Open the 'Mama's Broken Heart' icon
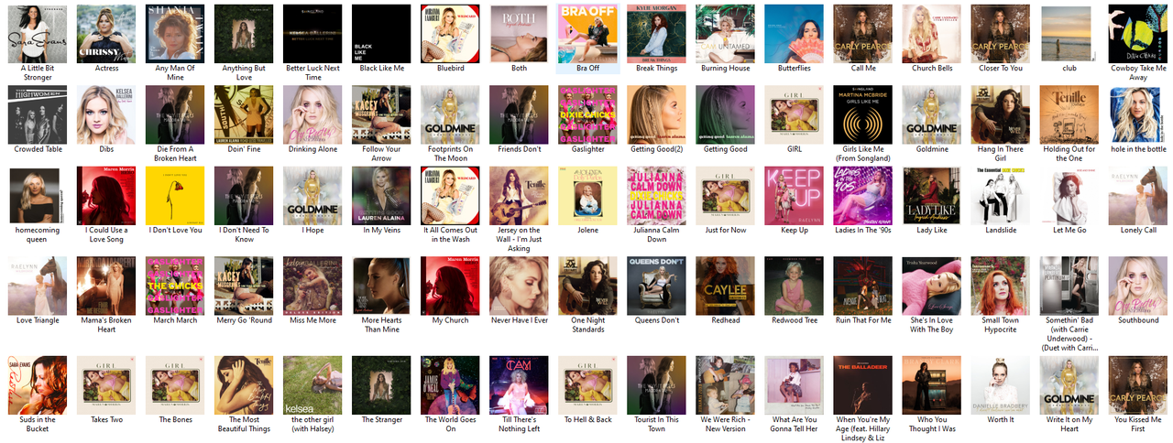 [x=106, y=286]
